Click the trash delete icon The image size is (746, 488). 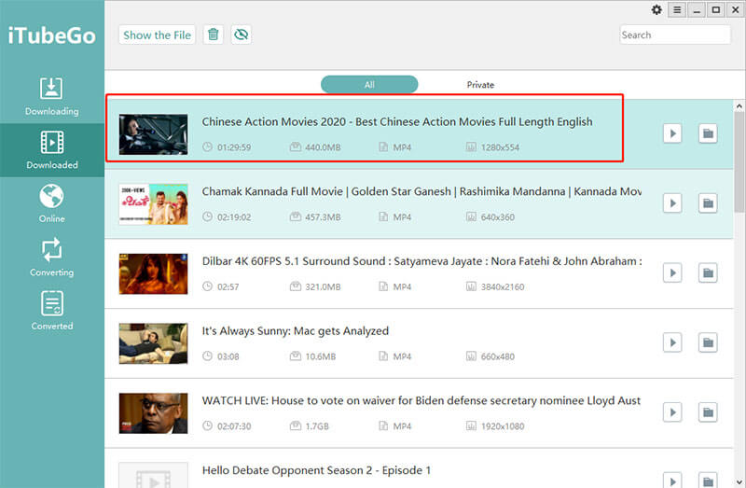tap(214, 35)
